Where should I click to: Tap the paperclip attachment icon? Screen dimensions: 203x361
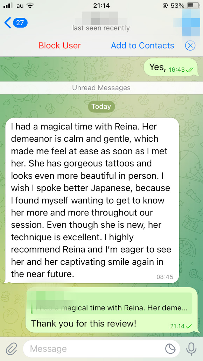pos(12,349)
